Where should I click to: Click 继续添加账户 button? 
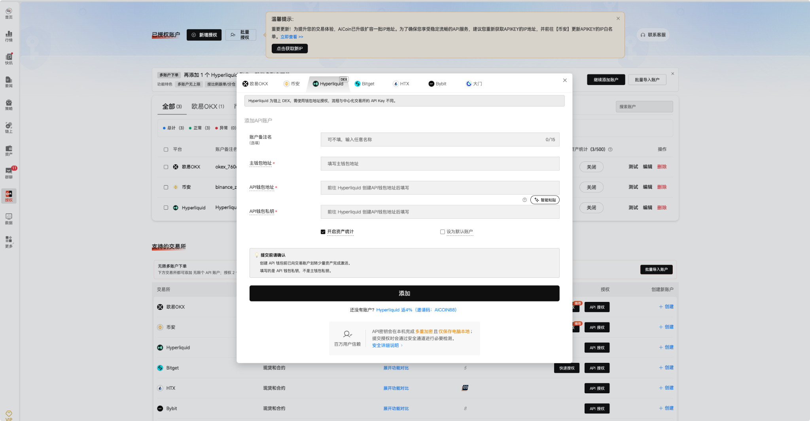tap(606, 80)
